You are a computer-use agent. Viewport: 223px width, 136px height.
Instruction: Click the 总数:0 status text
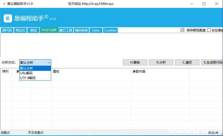(x=5, y=133)
